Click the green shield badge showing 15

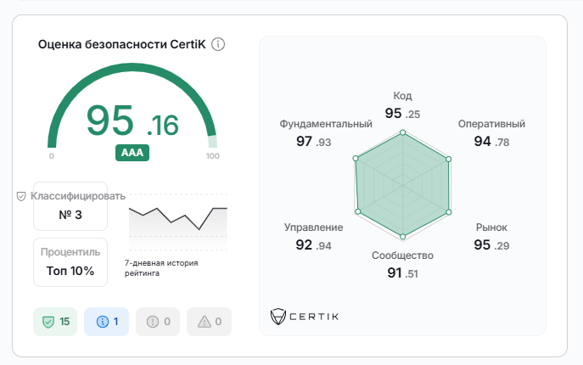click(x=56, y=322)
